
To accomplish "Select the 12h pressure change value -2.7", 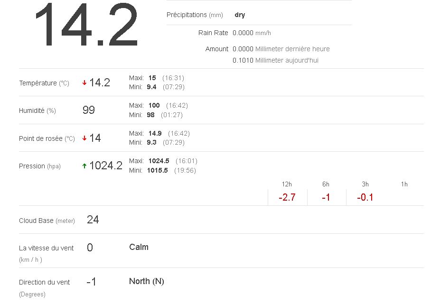I will [287, 197].
